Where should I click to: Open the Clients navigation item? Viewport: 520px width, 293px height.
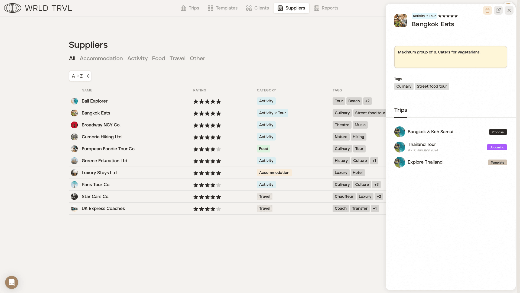[x=257, y=8]
